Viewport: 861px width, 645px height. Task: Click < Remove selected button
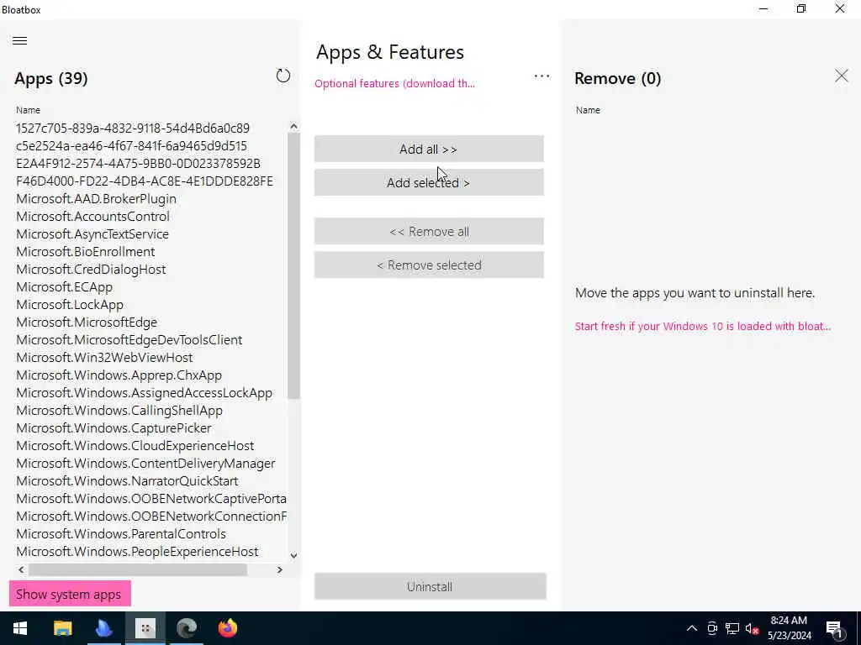point(429,265)
